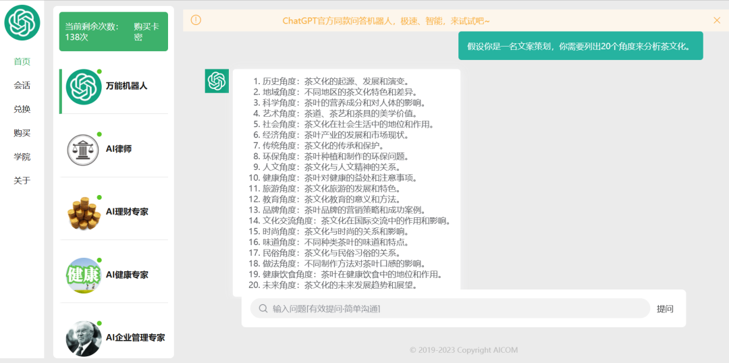Click the search magnifier icon in input

point(263,308)
